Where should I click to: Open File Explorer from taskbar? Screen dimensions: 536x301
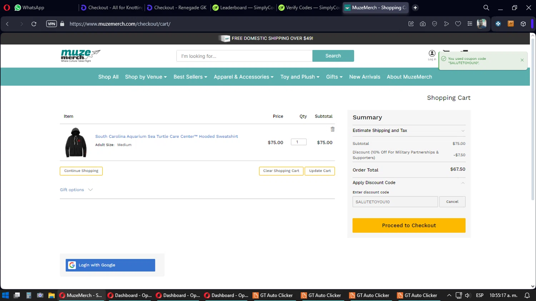(51, 295)
